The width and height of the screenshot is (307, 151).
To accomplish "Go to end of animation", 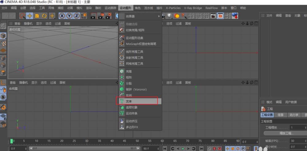I will [x=201, y=149].
